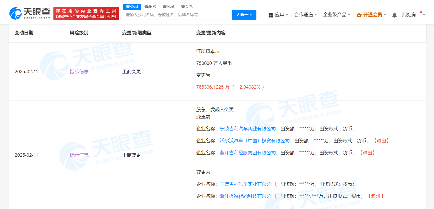Click the TianYanCha logo icon

click(x=16, y=14)
